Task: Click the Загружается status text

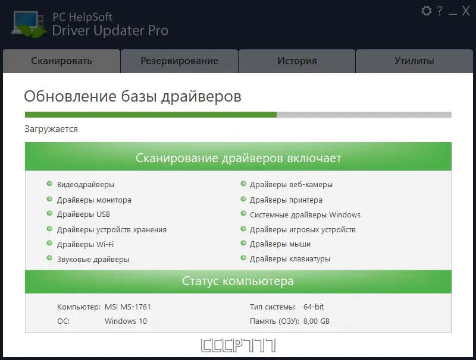Action: [45, 128]
